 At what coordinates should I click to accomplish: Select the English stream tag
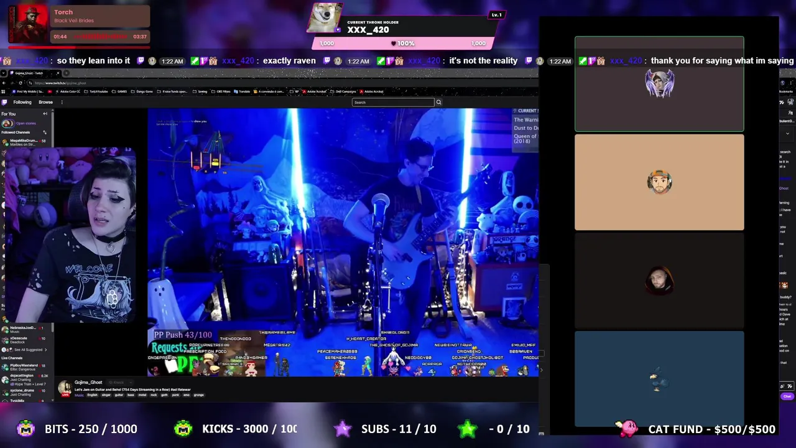click(93, 395)
